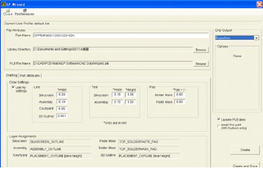Switch to the Part Attributes tab
The image size is (263, 174).
[x=30, y=76]
